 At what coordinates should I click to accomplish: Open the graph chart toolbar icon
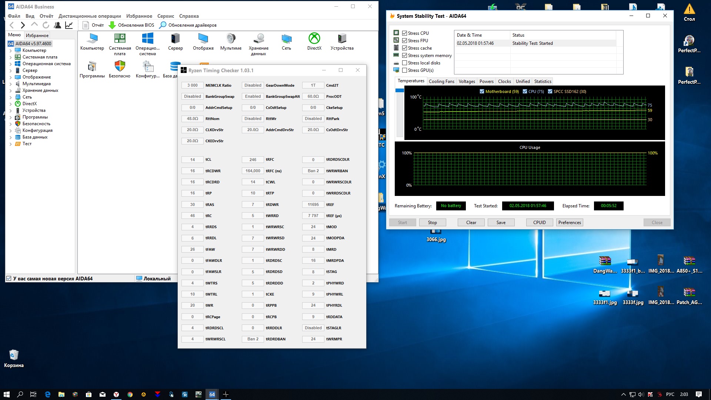[x=69, y=25]
